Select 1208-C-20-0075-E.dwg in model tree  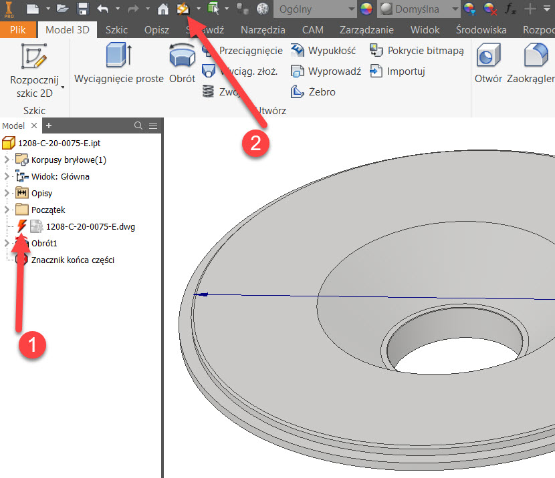point(90,227)
